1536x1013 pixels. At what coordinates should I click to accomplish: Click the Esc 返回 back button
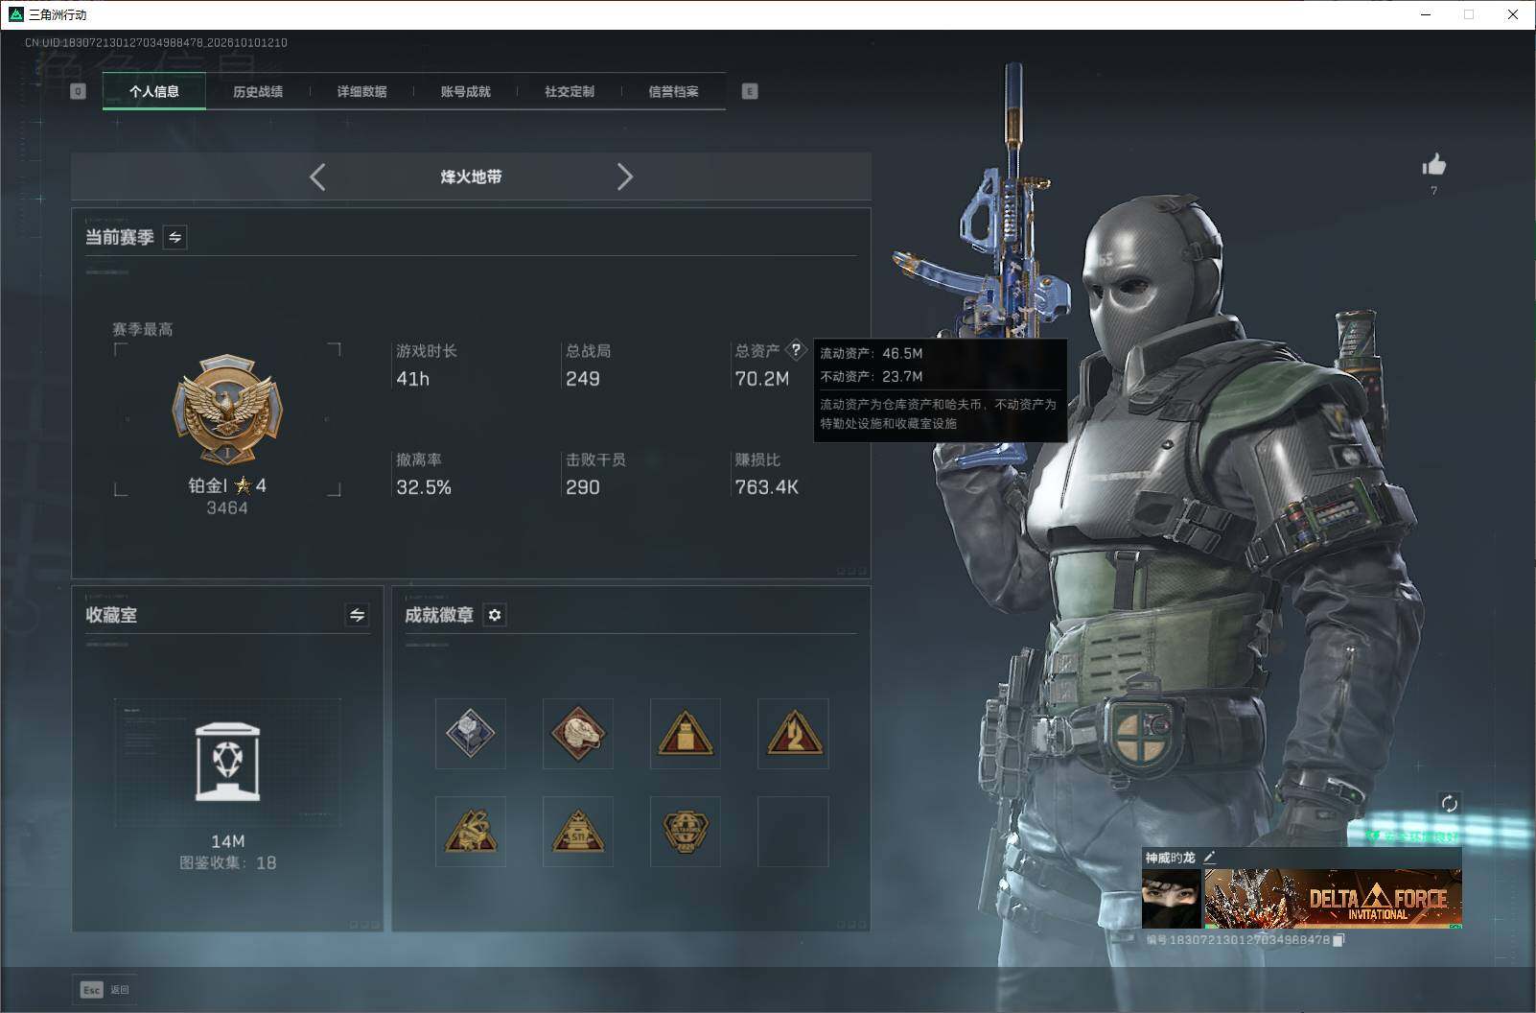(x=105, y=990)
